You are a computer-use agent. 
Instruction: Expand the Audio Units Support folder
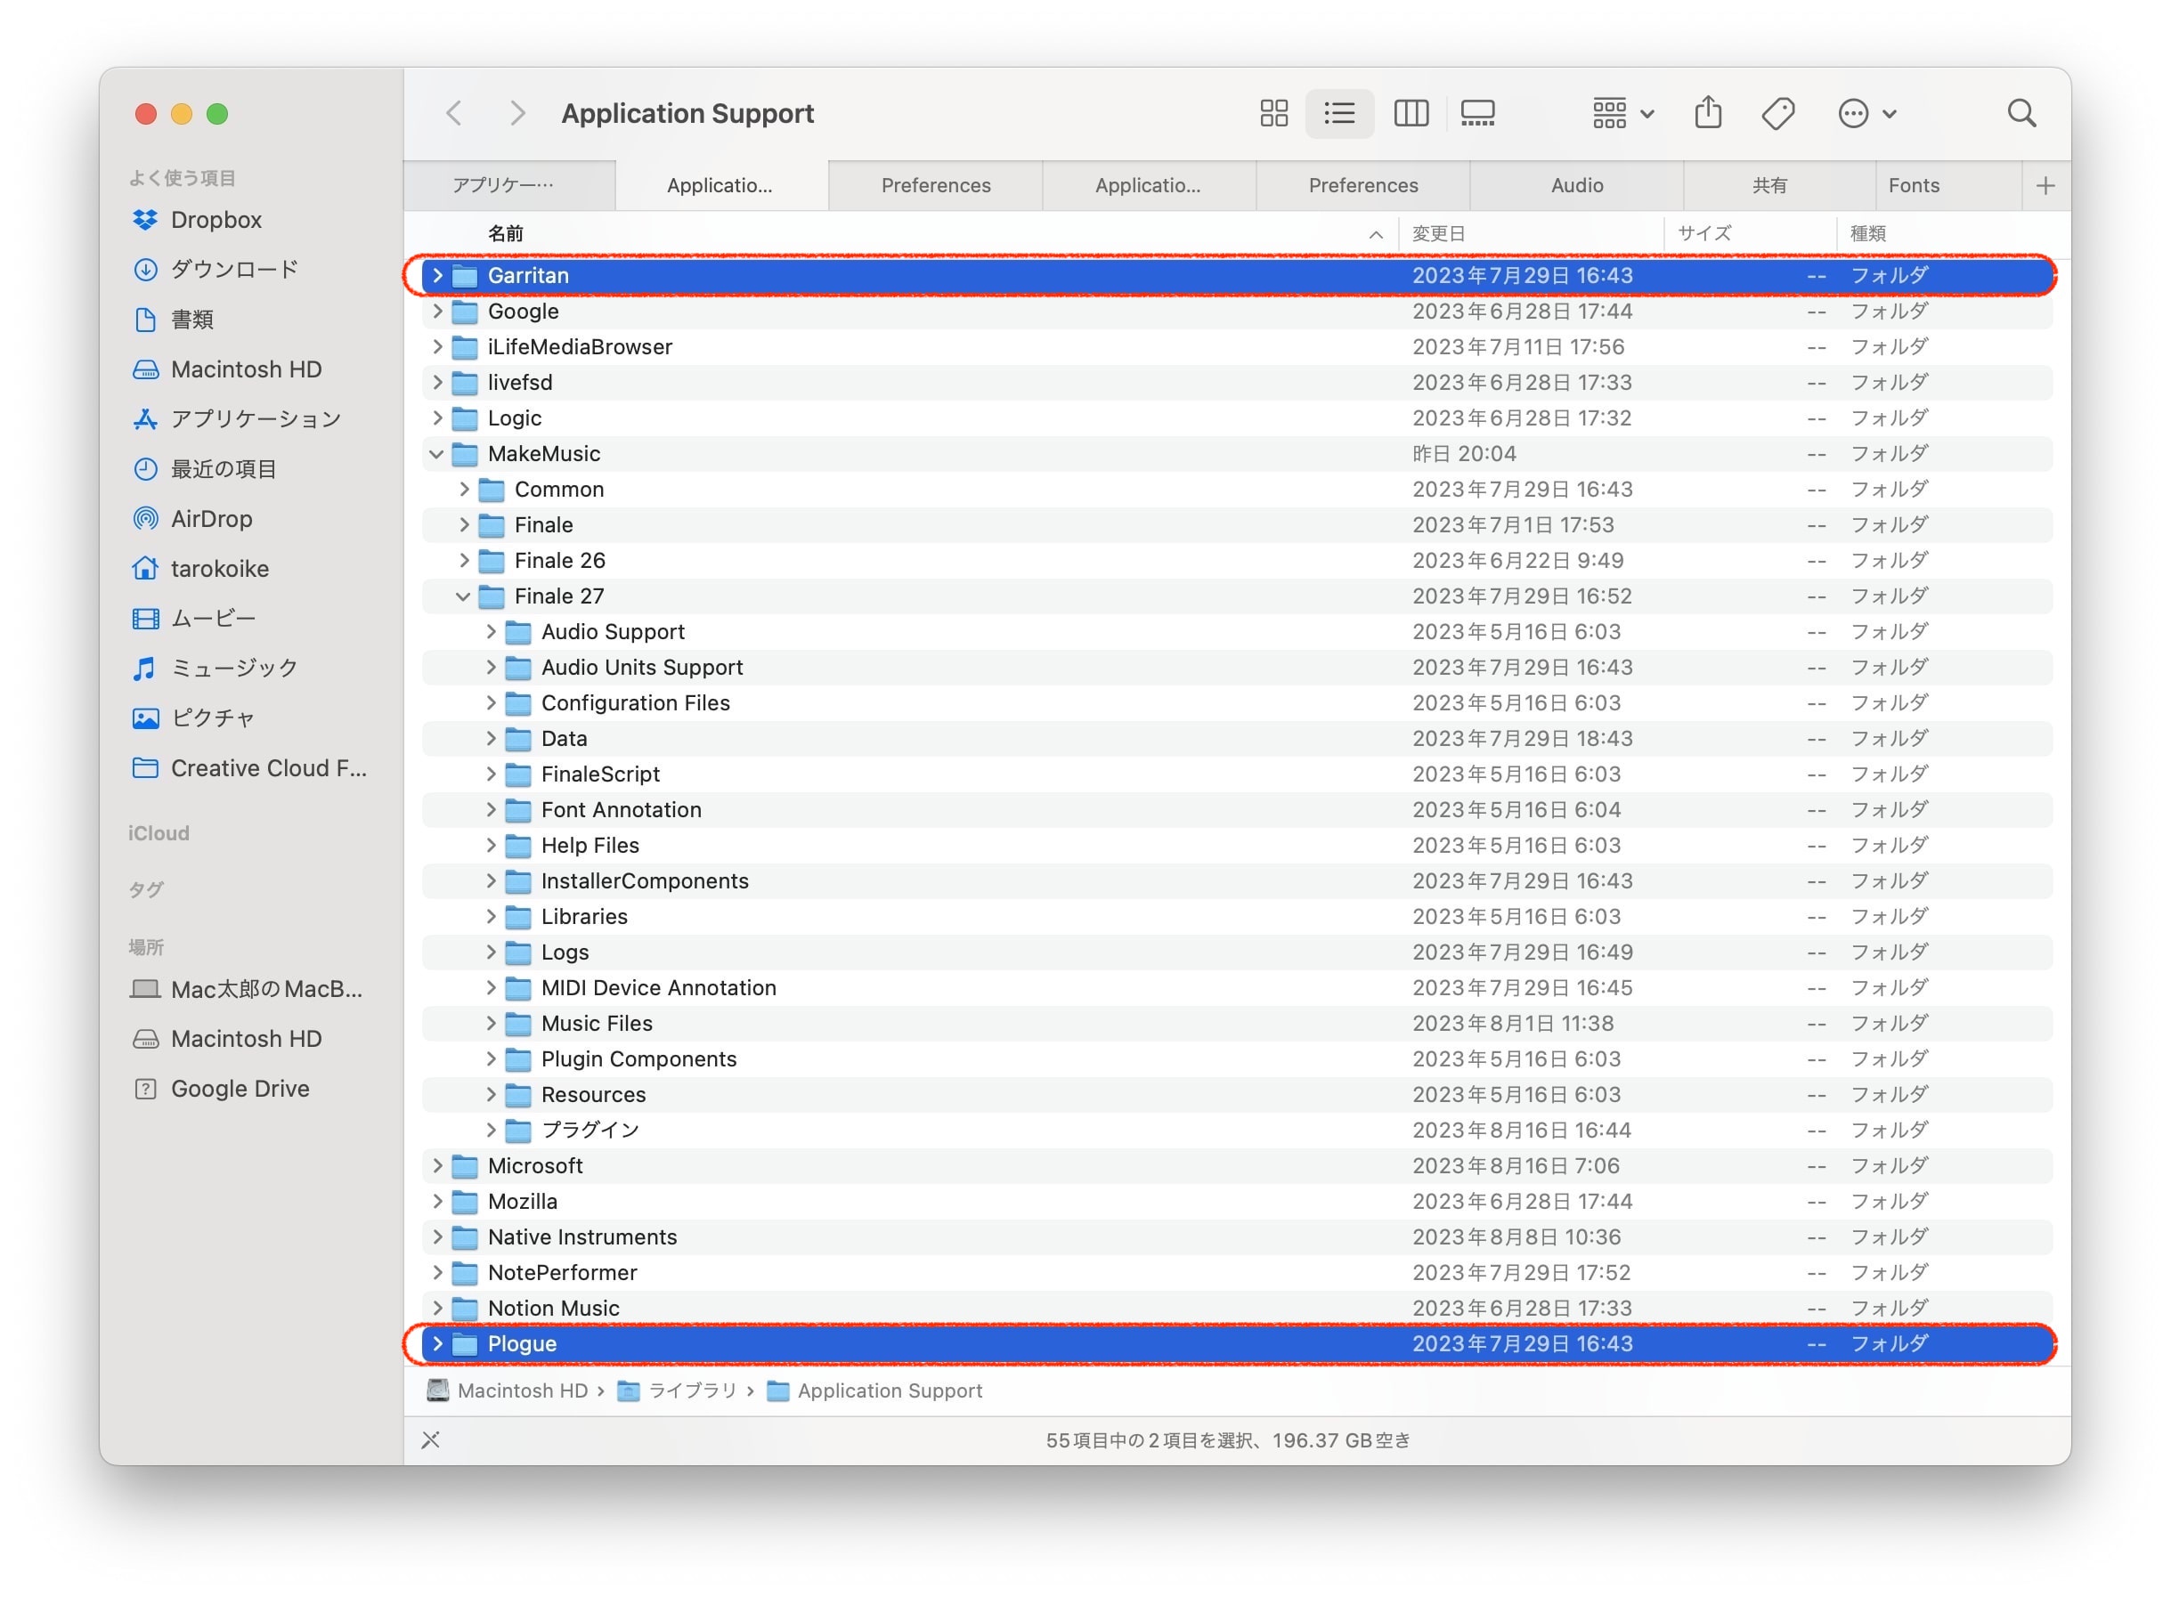pos(491,667)
